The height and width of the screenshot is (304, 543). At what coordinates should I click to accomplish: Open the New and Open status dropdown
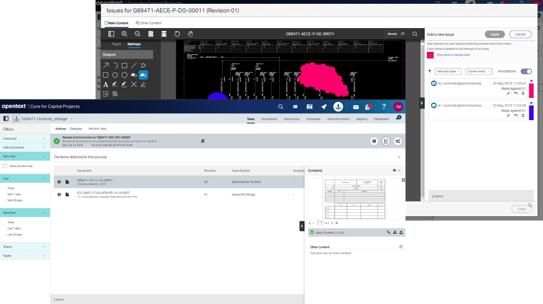[x=448, y=71]
